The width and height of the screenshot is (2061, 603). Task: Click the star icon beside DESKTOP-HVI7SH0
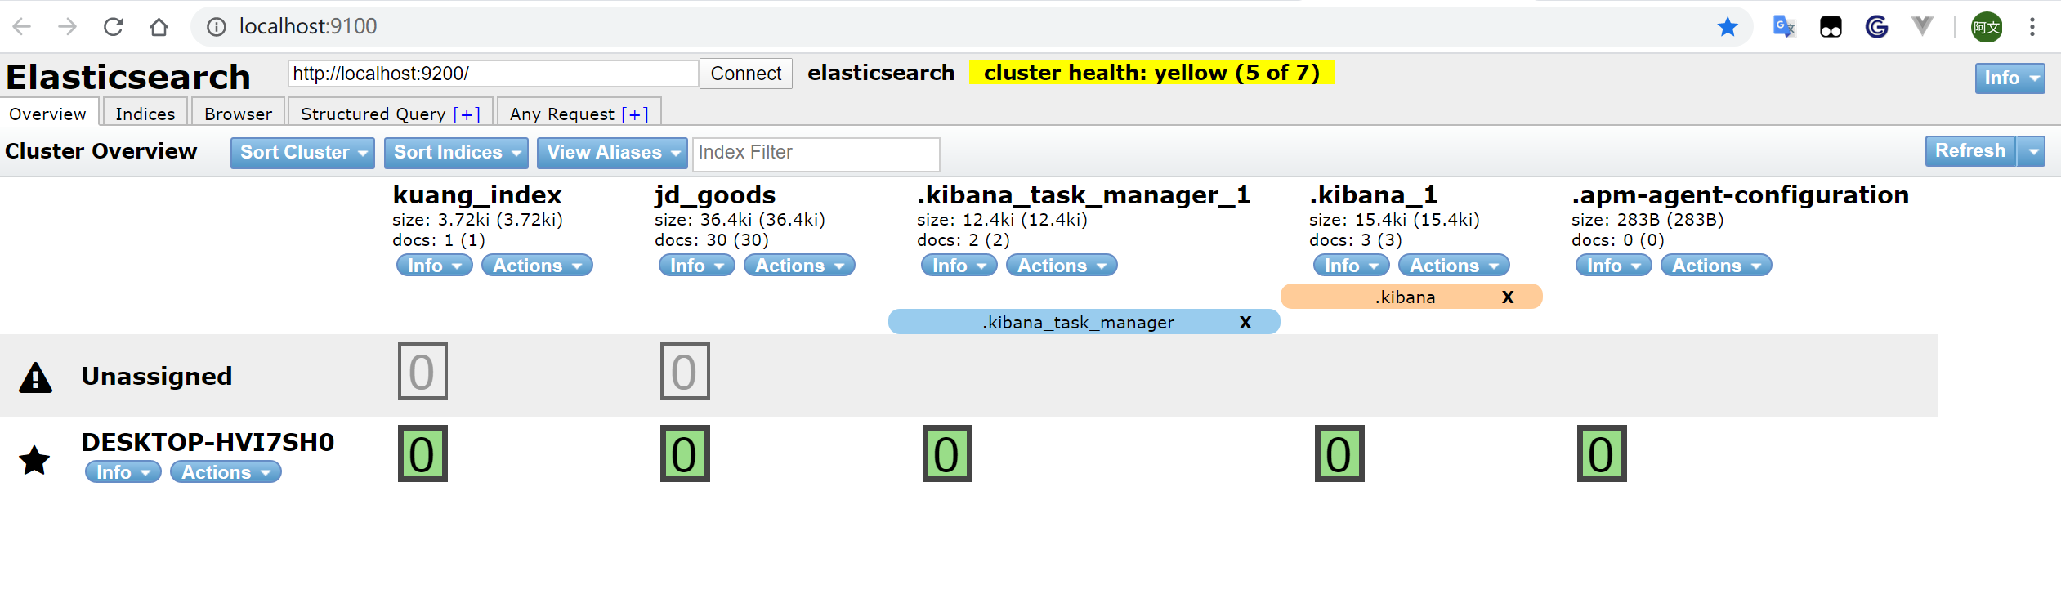pyautogui.click(x=34, y=461)
